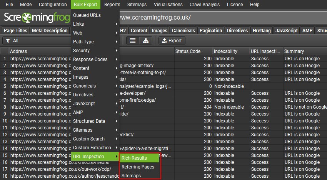The image size is (327, 180).
Task: Select URL Inspection menu entry
Action: 95,157
